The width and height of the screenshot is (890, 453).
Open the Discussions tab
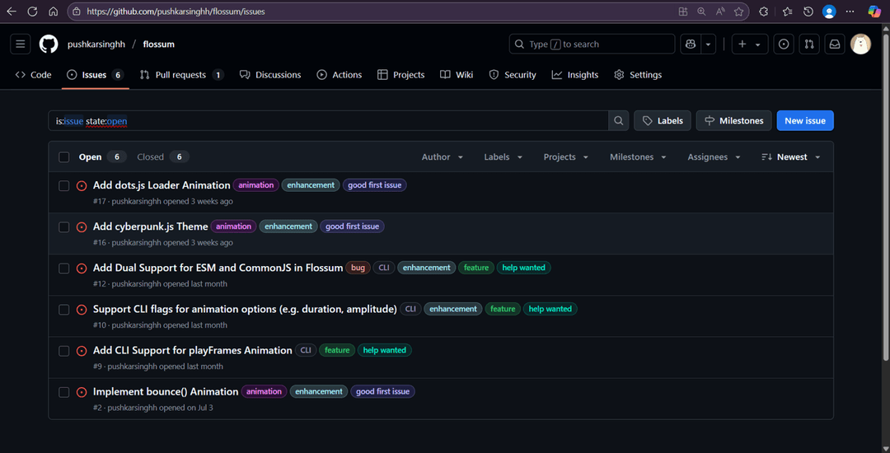coord(270,75)
